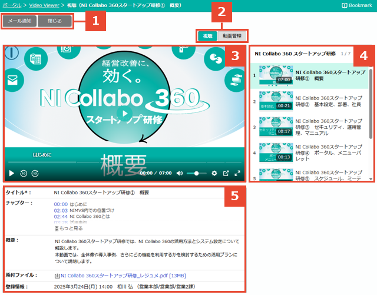Select playlist thumbnail of 研修③ セキュリティ
This screenshot has width=377, height=295.
point(276,127)
